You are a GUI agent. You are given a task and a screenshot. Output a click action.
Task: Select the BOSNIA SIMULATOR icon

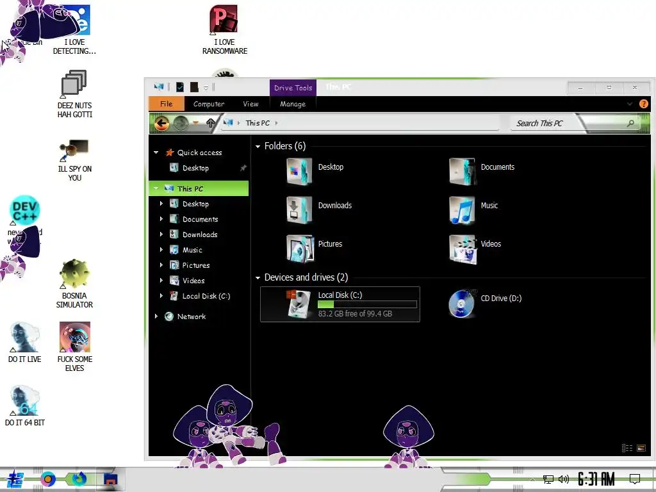click(74, 284)
